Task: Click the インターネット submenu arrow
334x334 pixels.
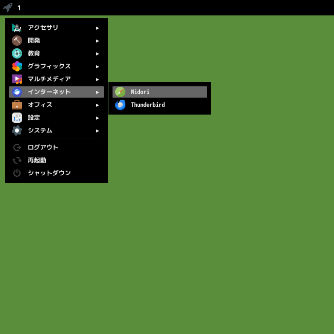Action: pos(97,92)
